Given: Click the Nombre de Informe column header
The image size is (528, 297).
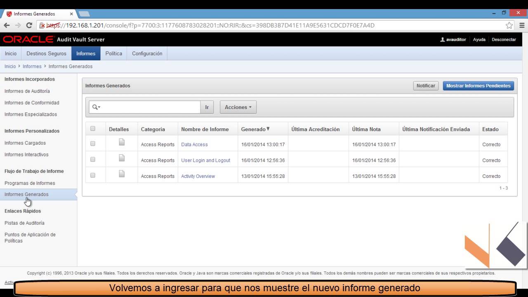Looking at the screenshot, I should pyautogui.click(x=205, y=129).
